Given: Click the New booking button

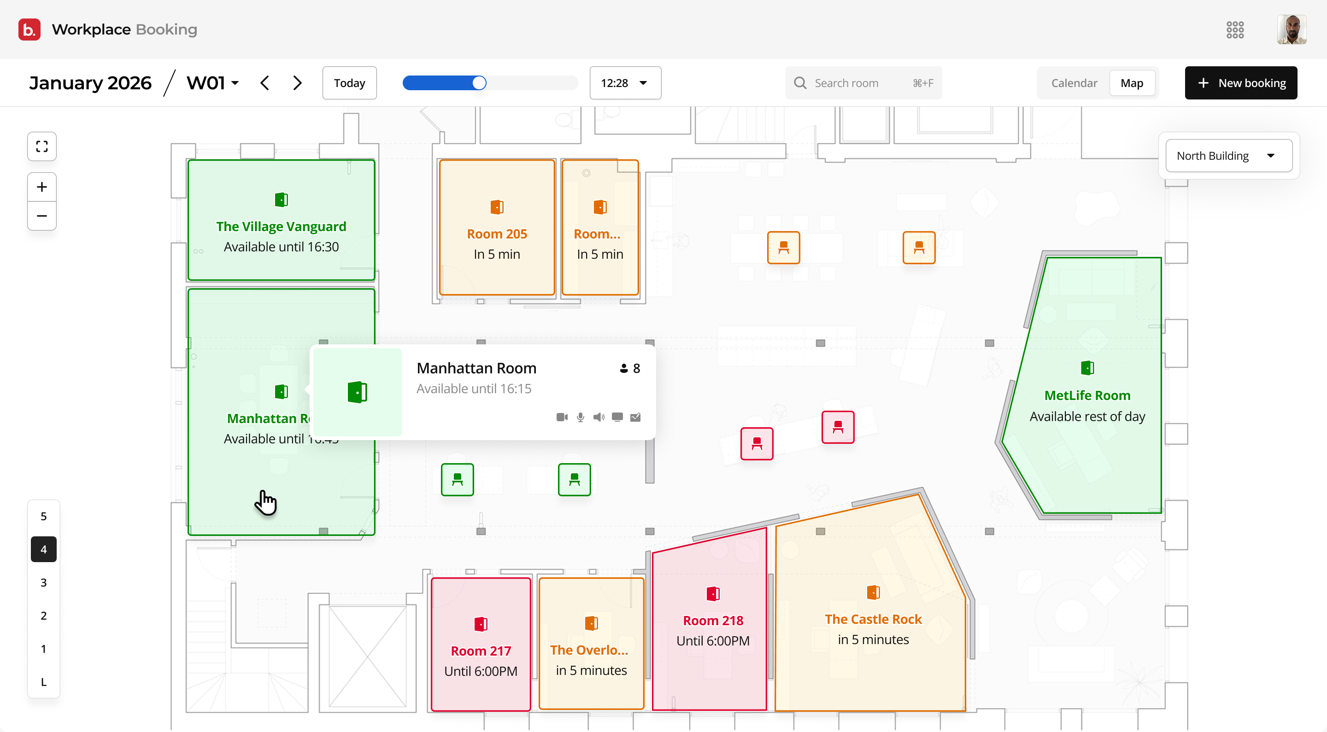Looking at the screenshot, I should point(1240,83).
